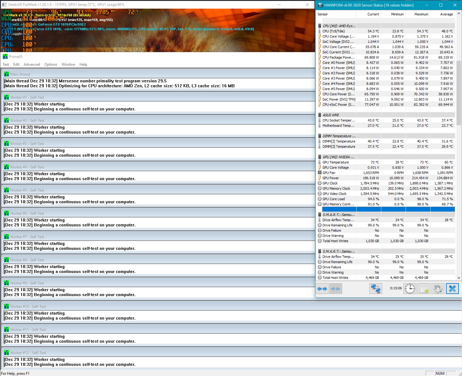The height and width of the screenshot is (376, 462).
Task: Click the Worker #12 Self-Test window icon
Action: coord(6,353)
